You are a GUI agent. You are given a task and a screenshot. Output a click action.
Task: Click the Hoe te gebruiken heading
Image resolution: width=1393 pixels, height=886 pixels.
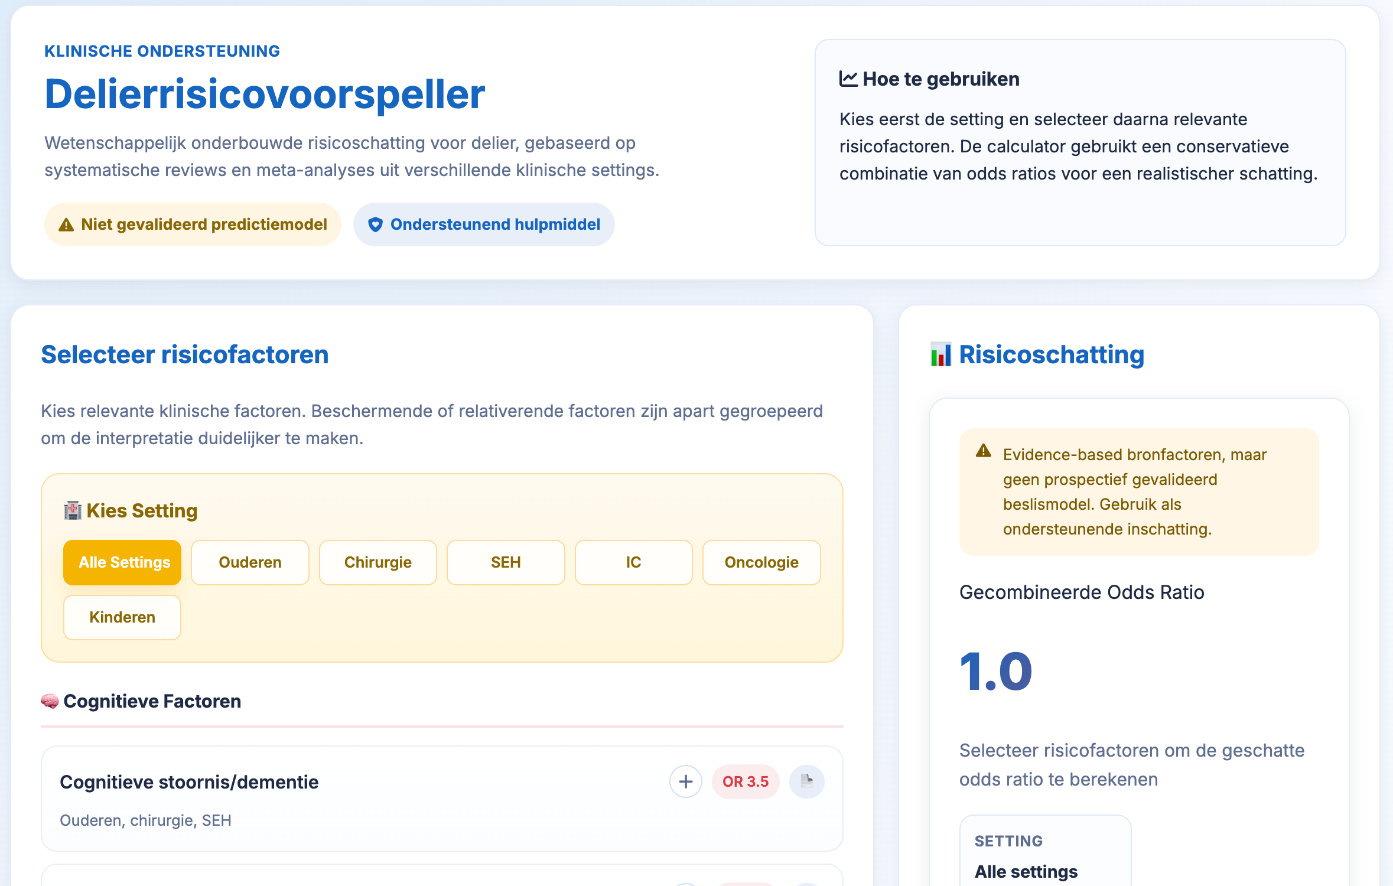click(x=941, y=79)
